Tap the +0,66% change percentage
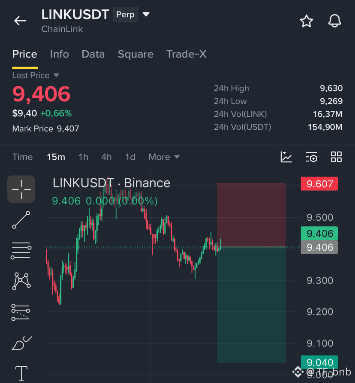Viewport: 355px width, 383px height. pos(56,113)
